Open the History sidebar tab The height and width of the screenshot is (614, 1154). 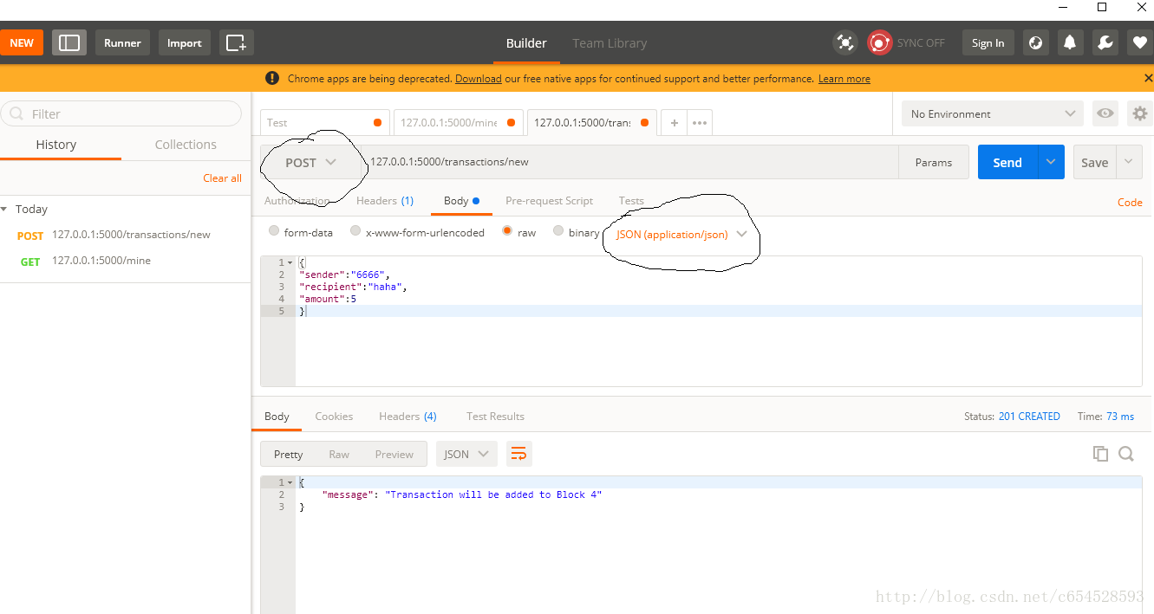(x=56, y=145)
